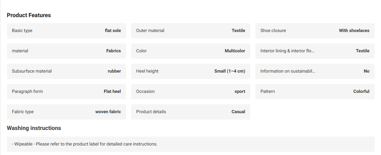381x155 pixels.
Task: Select the Pattern Colorful row
Action: [315, 92]
